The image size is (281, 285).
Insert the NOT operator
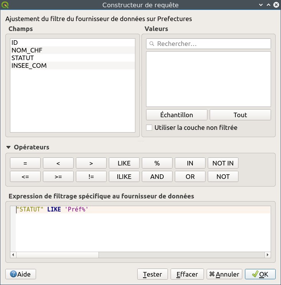point(223,177)
